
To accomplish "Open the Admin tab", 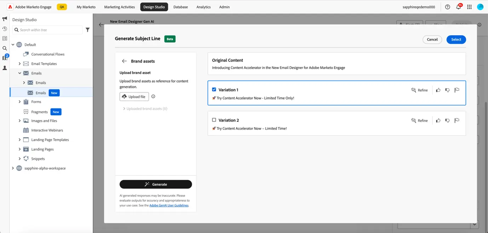I will click(x=224, y=7).
